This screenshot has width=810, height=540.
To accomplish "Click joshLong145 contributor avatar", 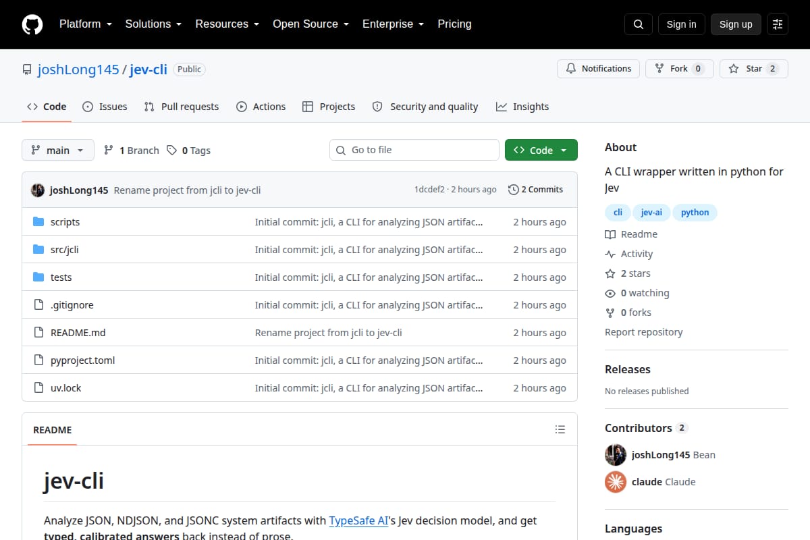I will coord(616,455).
